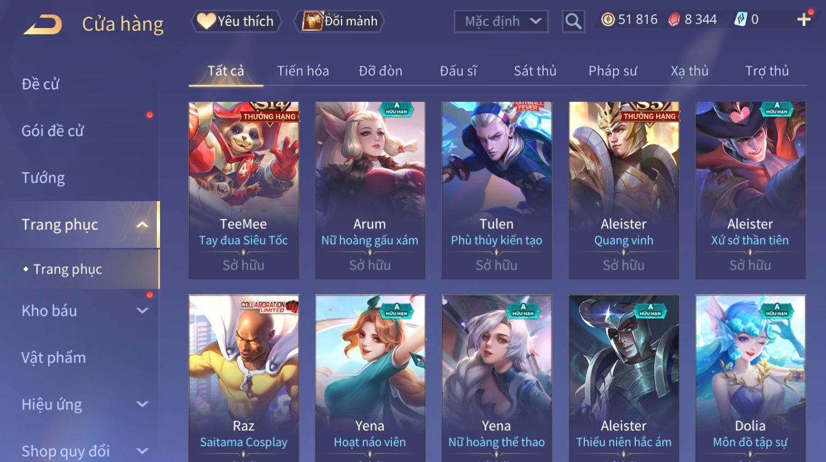Screen dimensions: 826x462
Task: Open the Mặc định sort dropdown
Action: [x=501, y=21]
